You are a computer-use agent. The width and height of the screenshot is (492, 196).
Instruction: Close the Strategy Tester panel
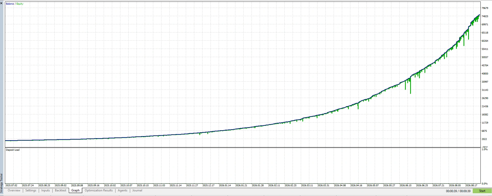point(2,3)
